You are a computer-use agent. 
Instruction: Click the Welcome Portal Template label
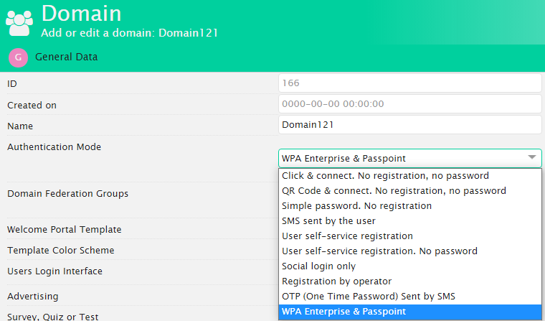click(64, 230)
